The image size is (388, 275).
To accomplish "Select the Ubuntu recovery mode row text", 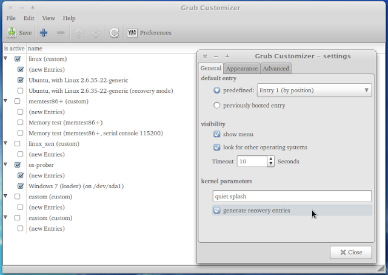I will coord(101,91).
